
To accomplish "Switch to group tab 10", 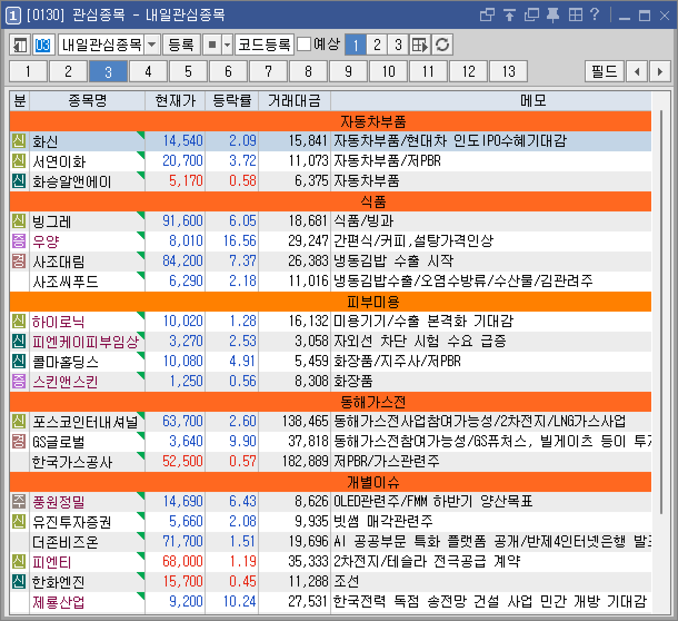I will pyautogui.click(x=388, y=72).
